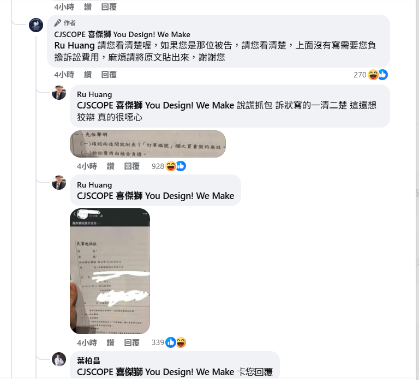
Task: Reply to Ru Huang's 說謊抓包 comment
Action: click(x=131, y=166)
